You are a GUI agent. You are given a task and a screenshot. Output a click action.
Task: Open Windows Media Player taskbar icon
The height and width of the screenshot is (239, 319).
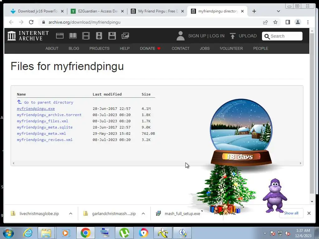tap(65, 233)
